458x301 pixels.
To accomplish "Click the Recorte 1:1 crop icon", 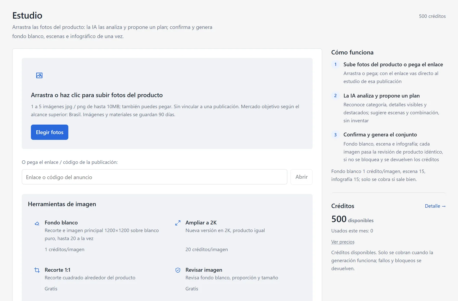I will pos(37,270).
